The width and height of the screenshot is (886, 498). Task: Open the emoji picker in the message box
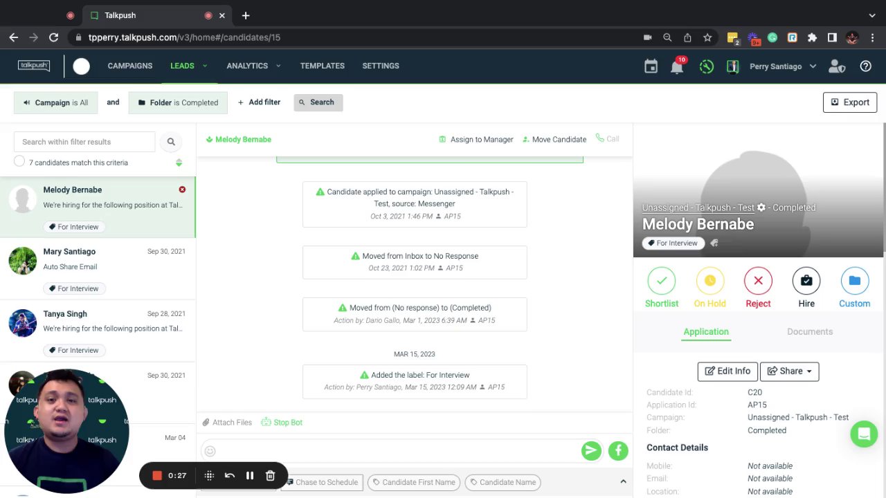click(x=210, y=451)
